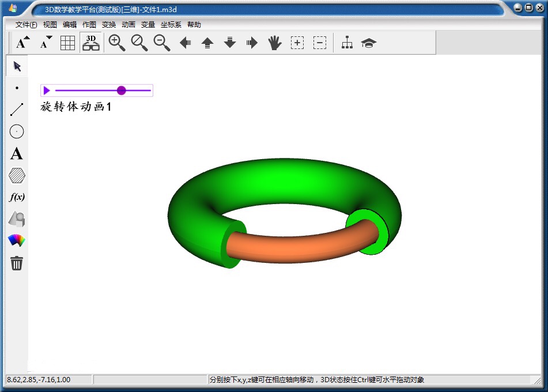The width and height of the screenshot is (548, 392).
Task: Choose the point drawing tool
Action: (17, 88)
